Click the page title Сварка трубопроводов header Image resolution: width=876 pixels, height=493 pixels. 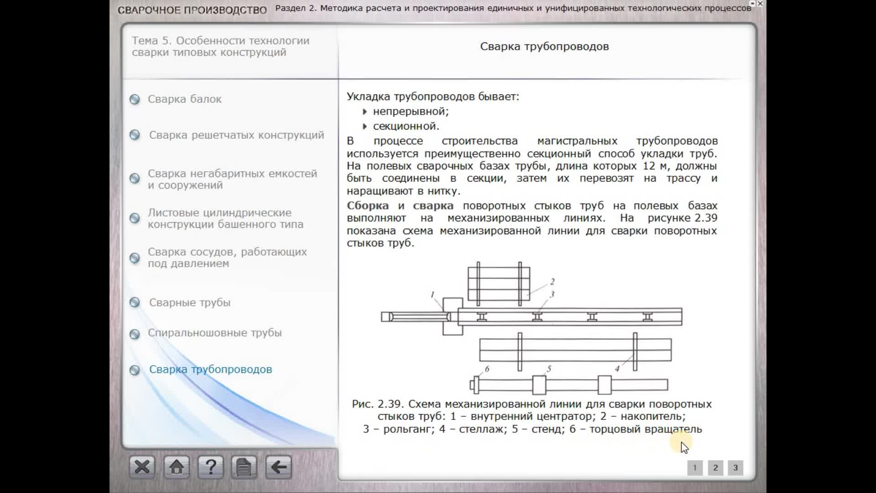(x=544, y=47)
